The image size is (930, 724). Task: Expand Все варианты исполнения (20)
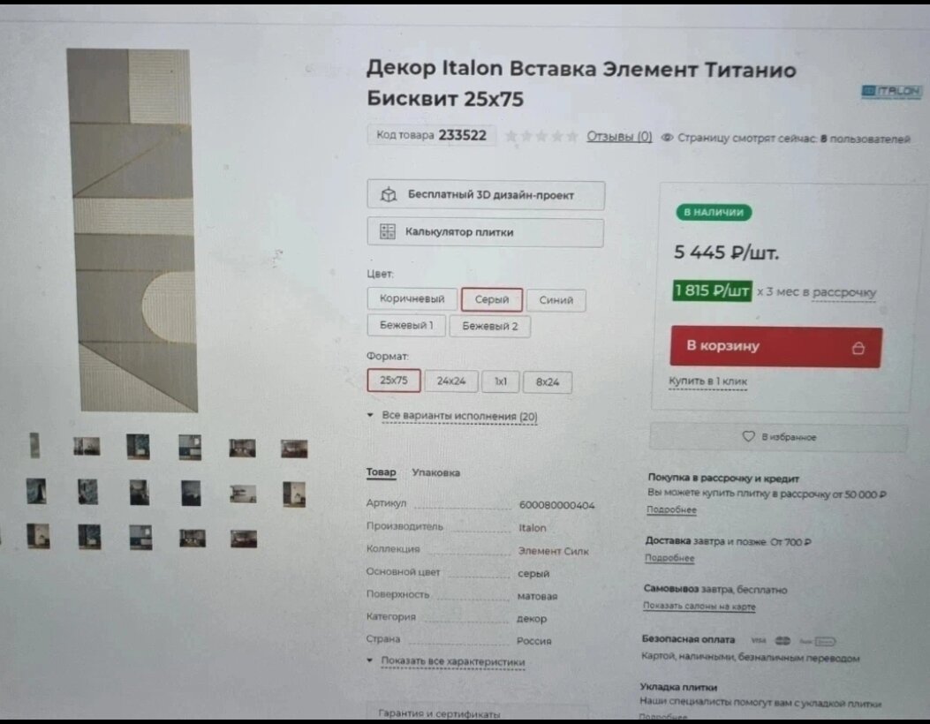459,416
